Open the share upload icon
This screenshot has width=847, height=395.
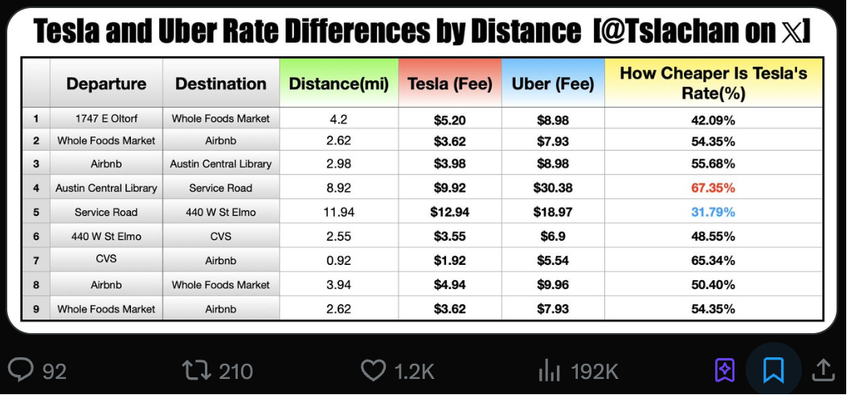point(823,370)
